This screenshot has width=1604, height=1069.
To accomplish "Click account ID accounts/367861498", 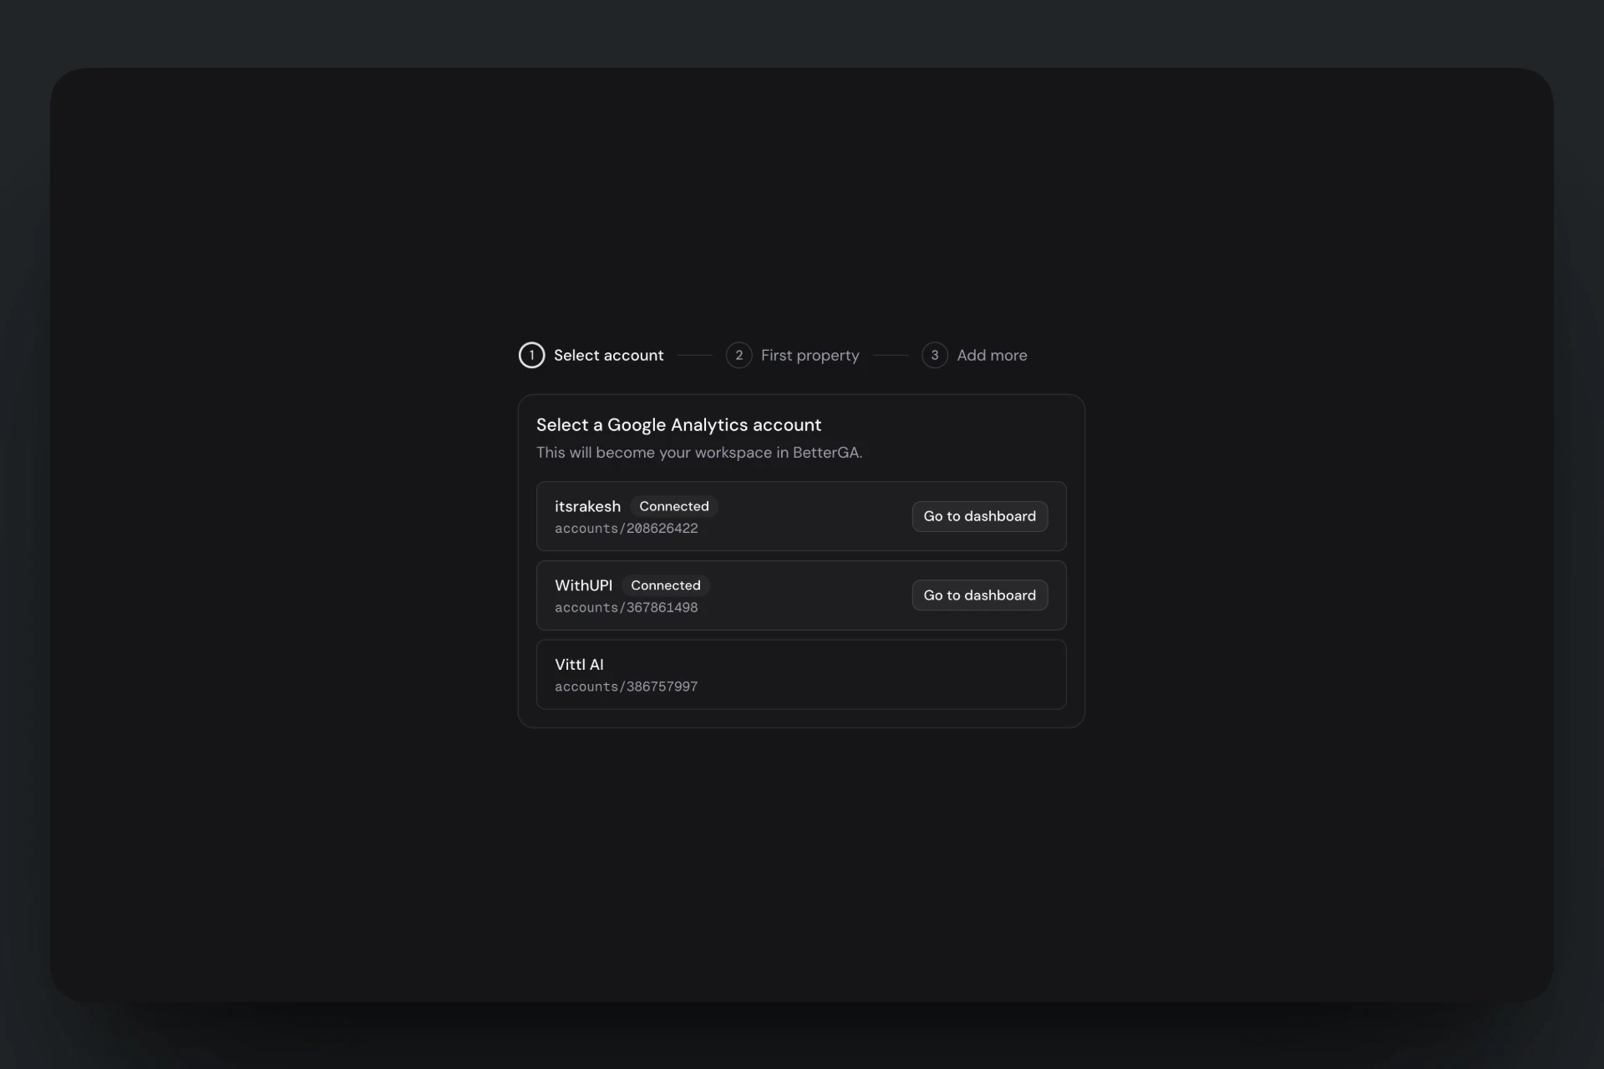I will (x=626, y=608).
